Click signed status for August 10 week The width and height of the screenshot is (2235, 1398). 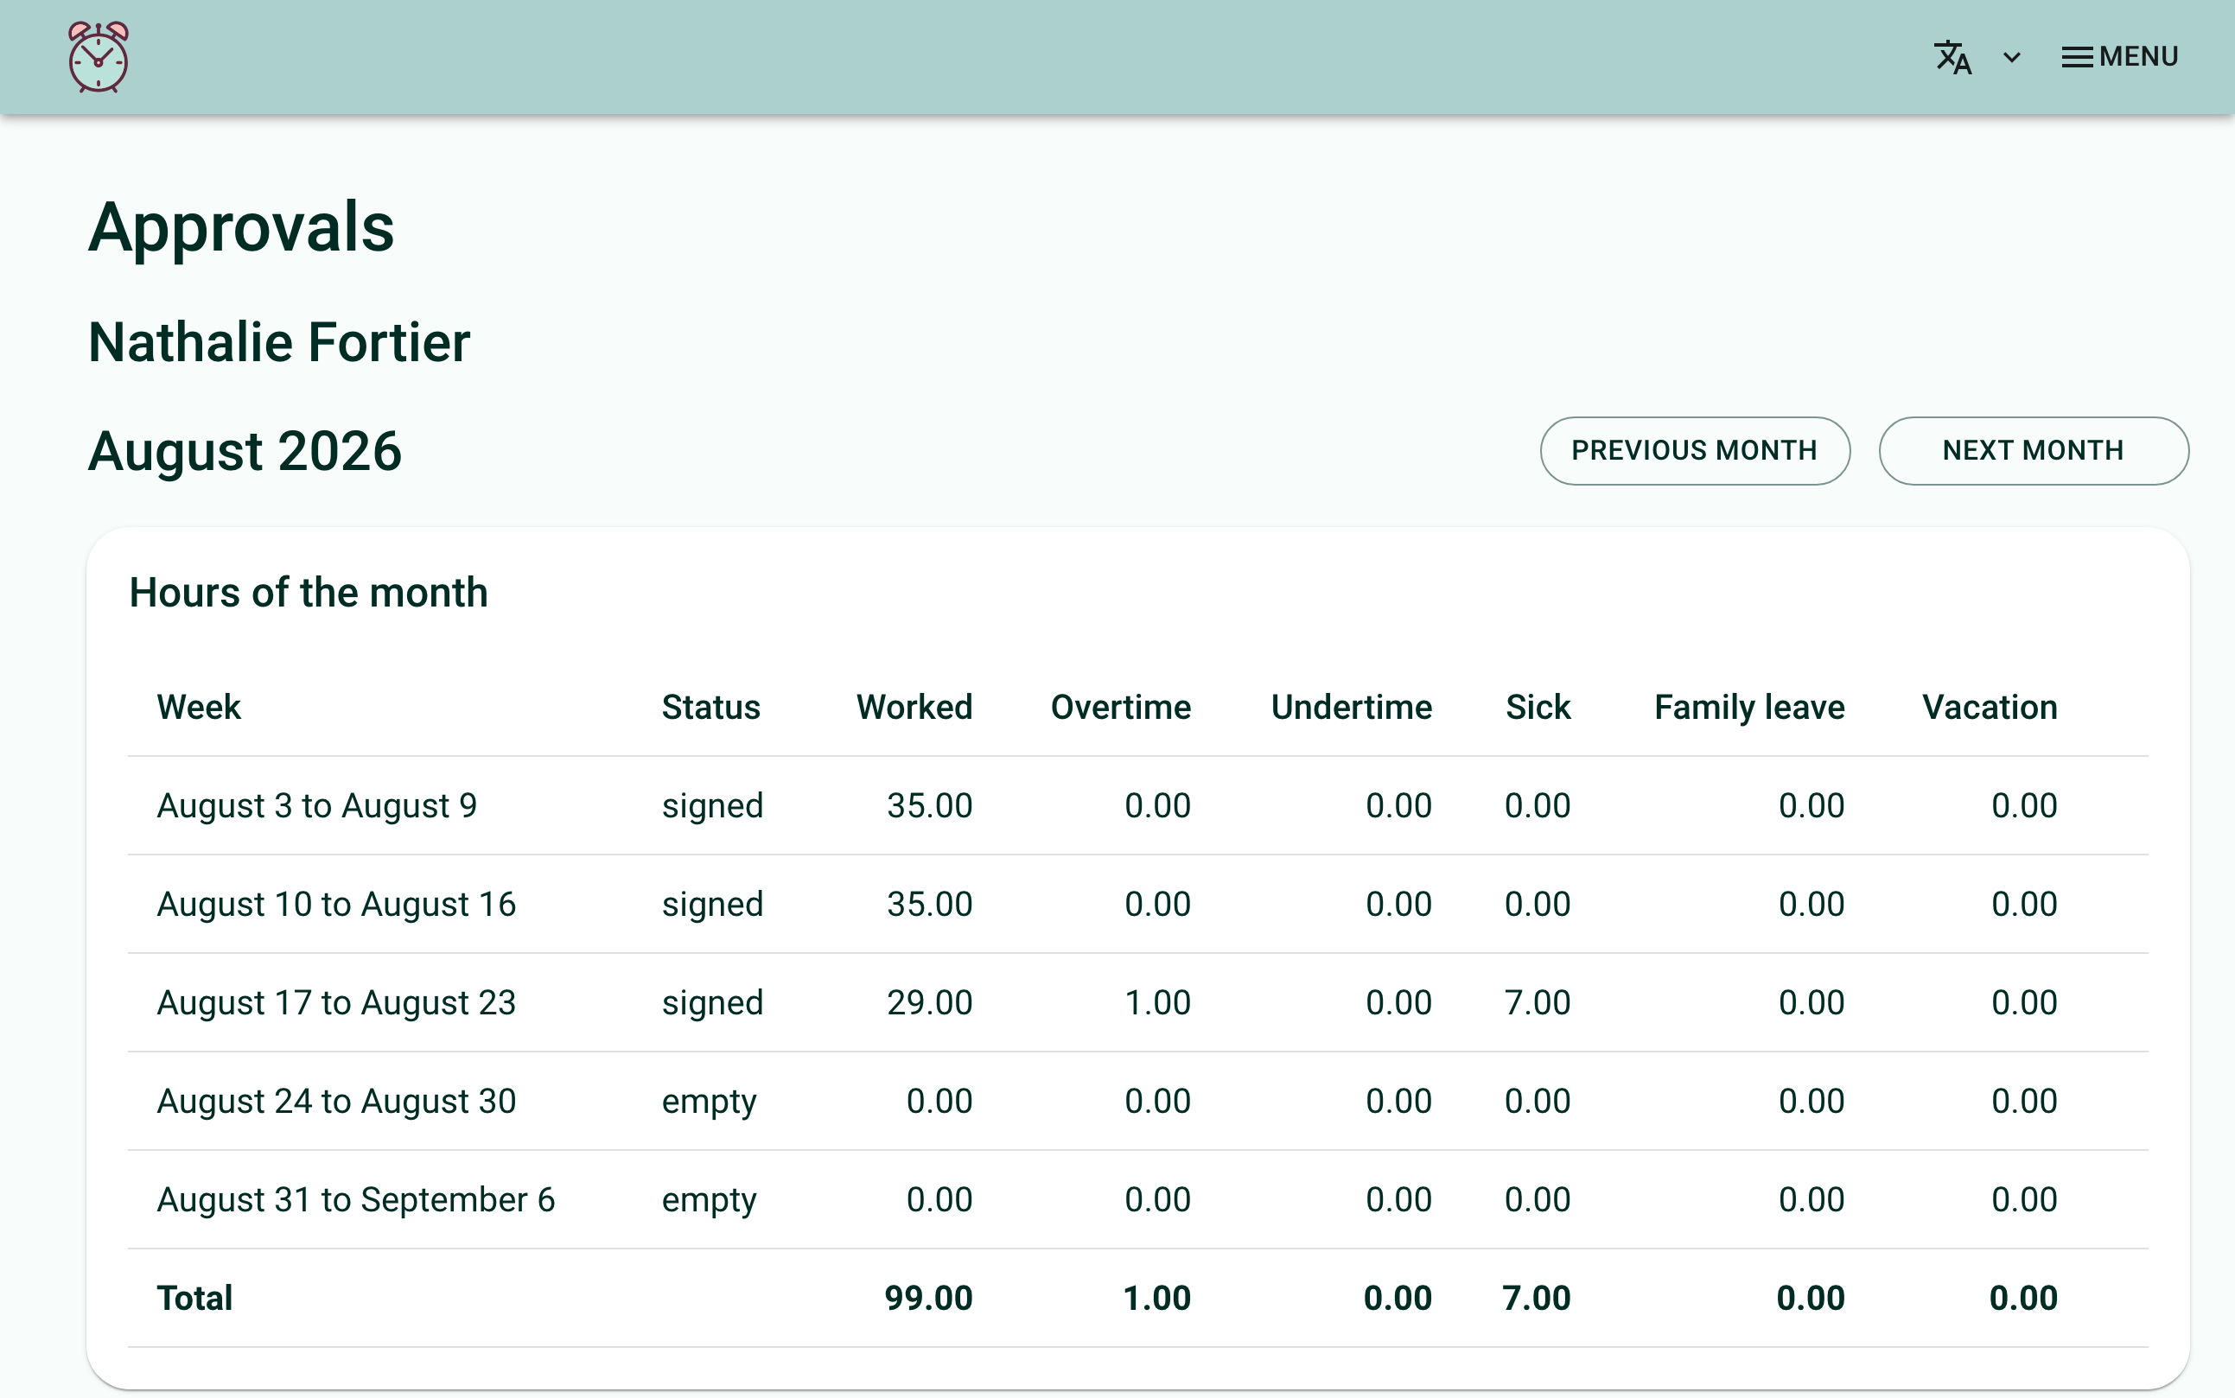pyautogui.click(x=713, y=905)
